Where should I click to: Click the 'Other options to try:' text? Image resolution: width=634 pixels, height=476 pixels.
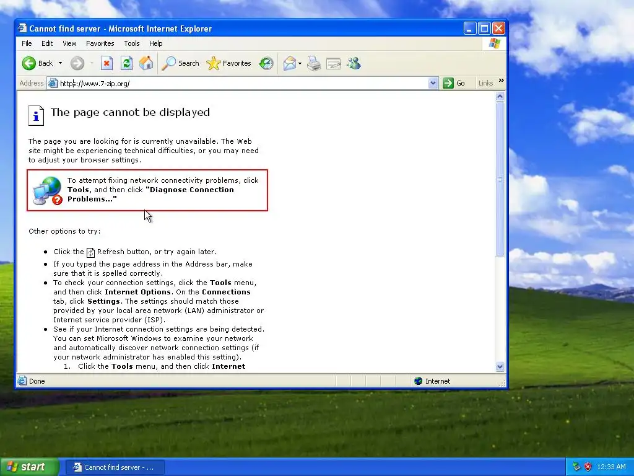(x=64, y=231)
